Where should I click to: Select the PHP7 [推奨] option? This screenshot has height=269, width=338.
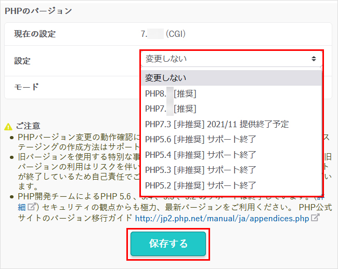(x=171, y=109)
